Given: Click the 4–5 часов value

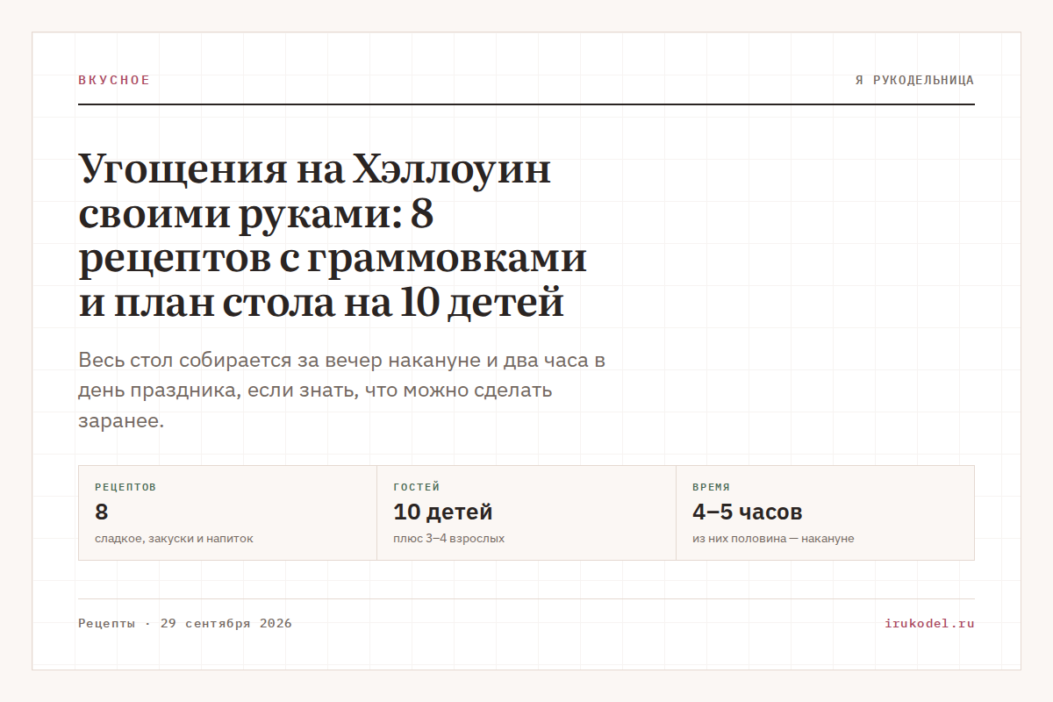Looking at the screenshot, I should [748, 512].
